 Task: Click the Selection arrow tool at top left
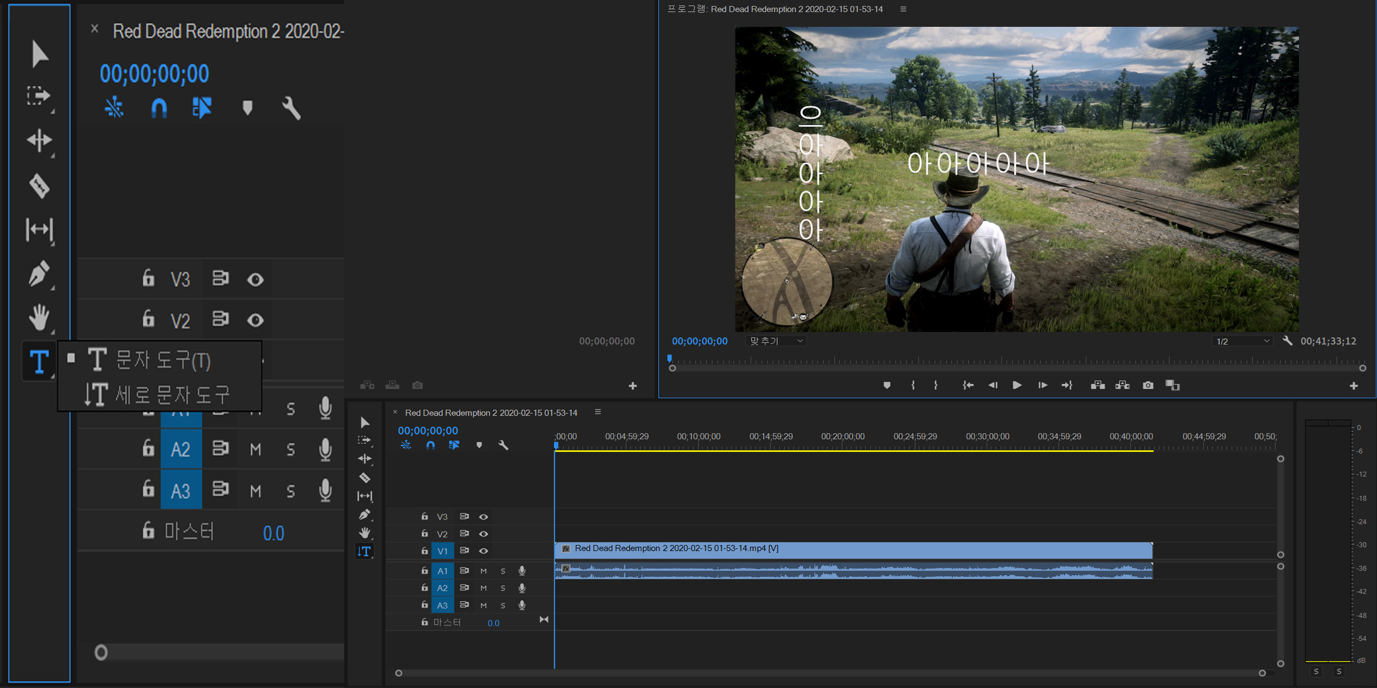[39, 54]
